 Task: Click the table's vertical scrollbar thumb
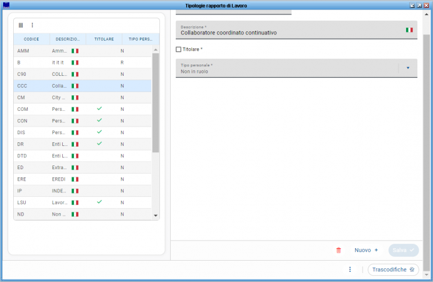156,103
